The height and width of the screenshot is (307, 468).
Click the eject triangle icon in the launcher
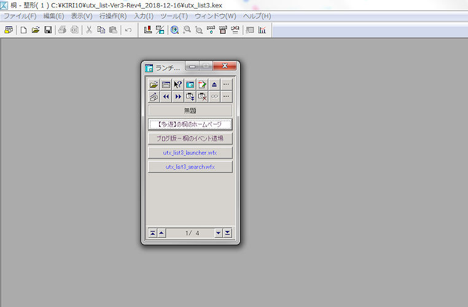click(x=214, y=85)
